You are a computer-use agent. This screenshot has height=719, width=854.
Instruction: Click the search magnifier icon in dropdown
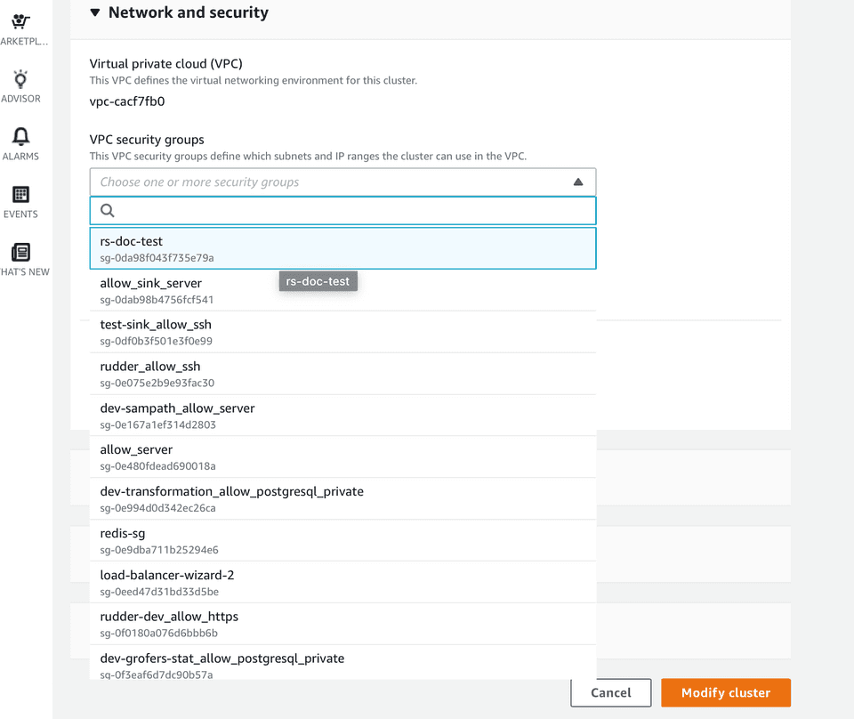click(x=108, y=211)
